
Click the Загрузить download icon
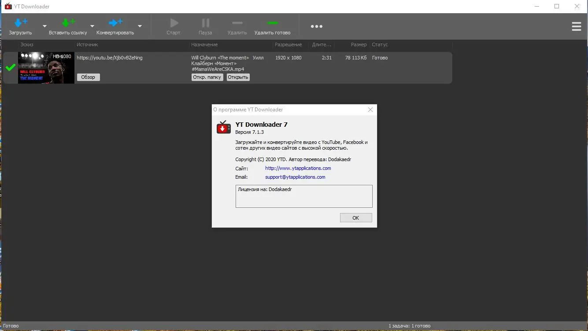20,22
